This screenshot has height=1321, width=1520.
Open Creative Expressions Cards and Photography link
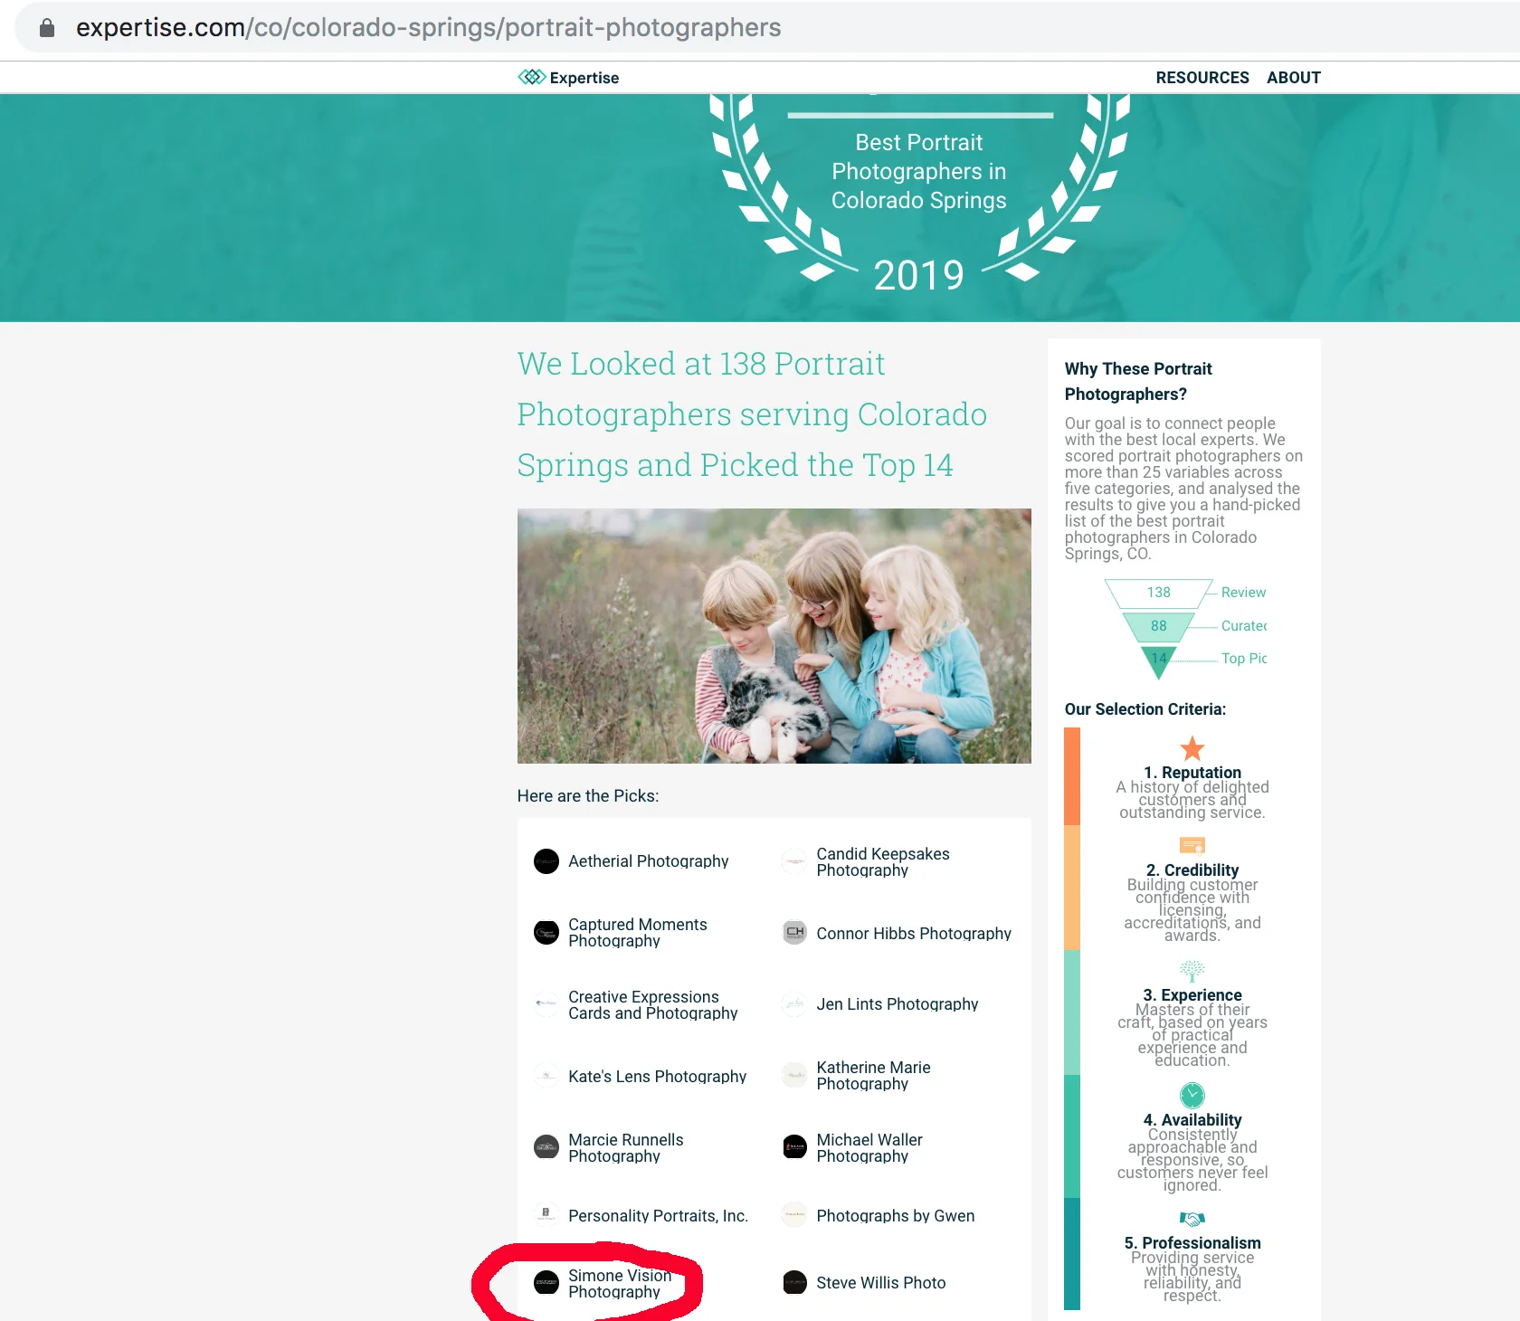(x=653, y=1005)
